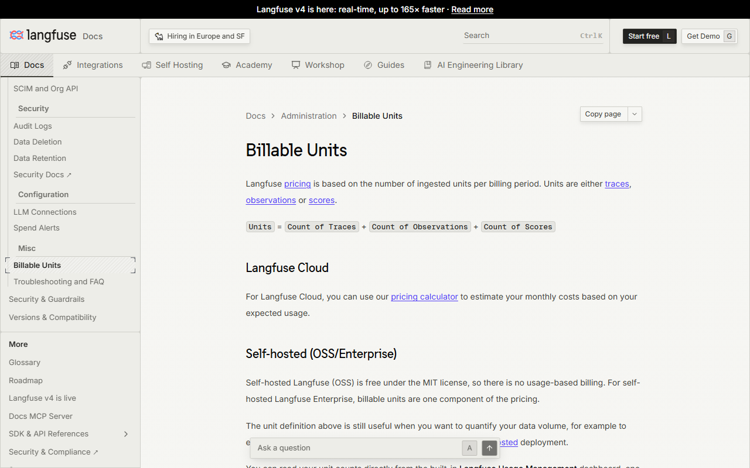Viewport: 750px width, 468px height.
Task: Select Troubleshooting and FAQ in sidebar
Action: click(x=59, y=281)
